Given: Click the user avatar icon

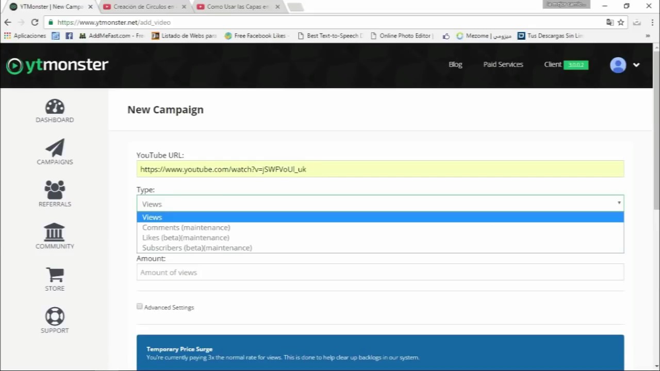Looking at the screenshot, I should [x=618, y=65].
